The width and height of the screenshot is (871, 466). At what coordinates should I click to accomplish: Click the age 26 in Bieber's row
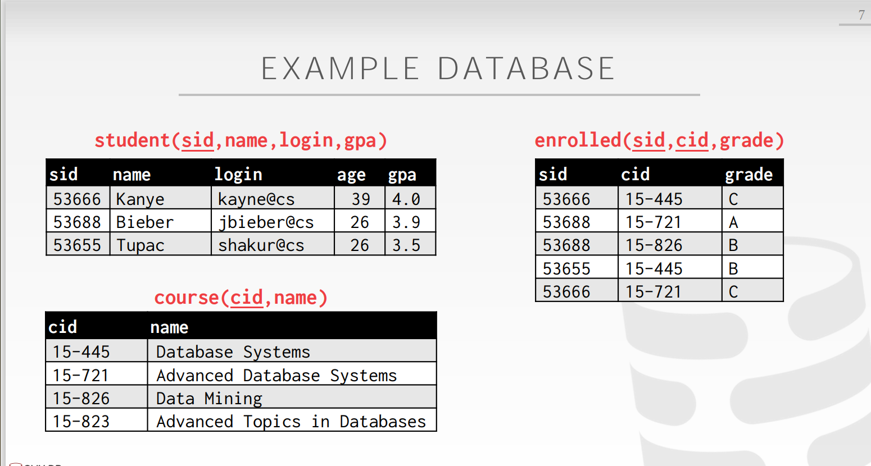[x=360, y=222]
